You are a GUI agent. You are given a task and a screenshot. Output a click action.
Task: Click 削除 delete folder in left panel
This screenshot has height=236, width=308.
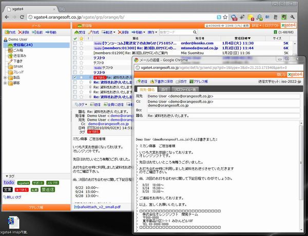(24, 32)
